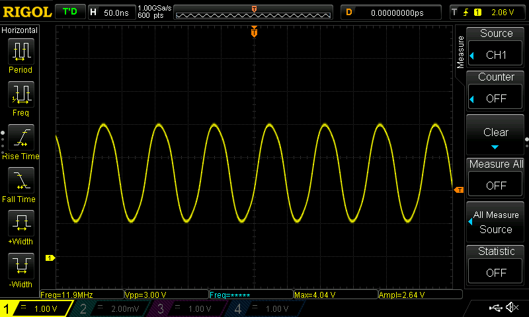Screen dimensions: 529x317
Task: Choose the Rise Time measurement icon
Action: click(20, 139)
